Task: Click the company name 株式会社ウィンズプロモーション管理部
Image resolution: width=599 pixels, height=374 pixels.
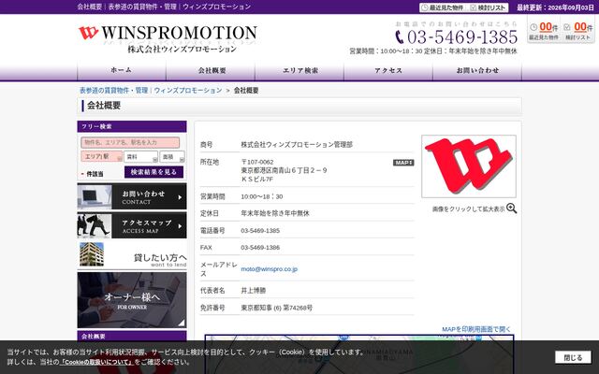Action: [x=297, y=145]
